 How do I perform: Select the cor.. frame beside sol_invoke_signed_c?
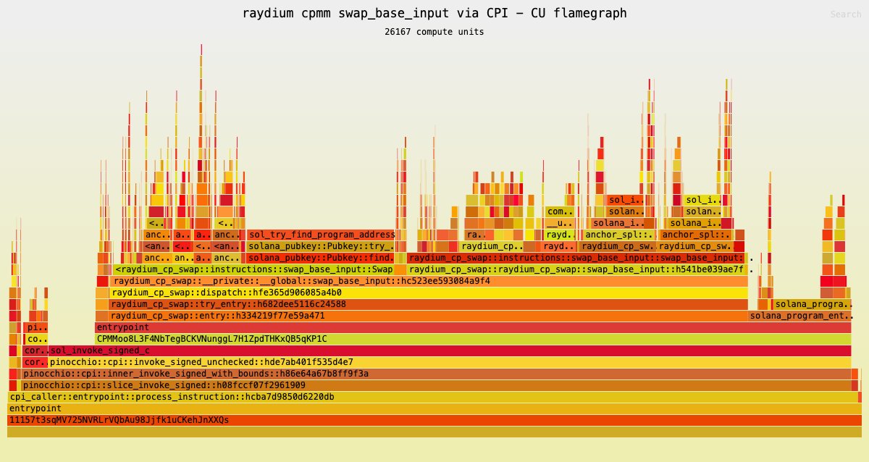pos(35,350)
